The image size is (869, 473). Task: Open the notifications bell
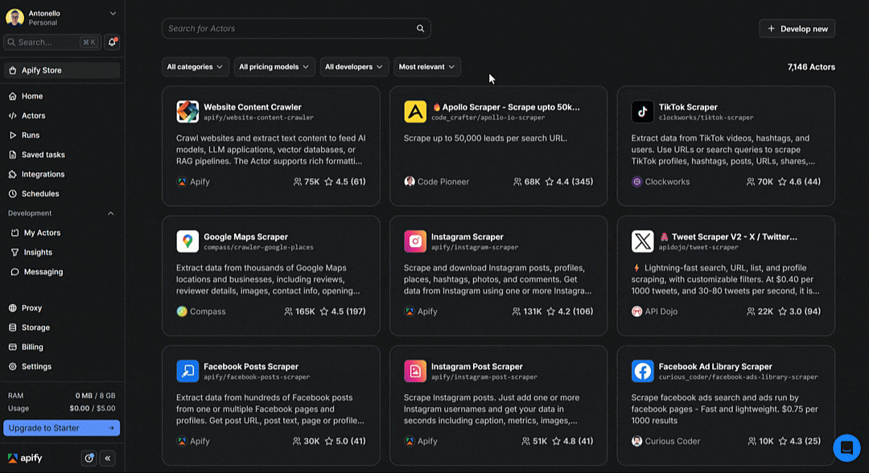[112, 42]
